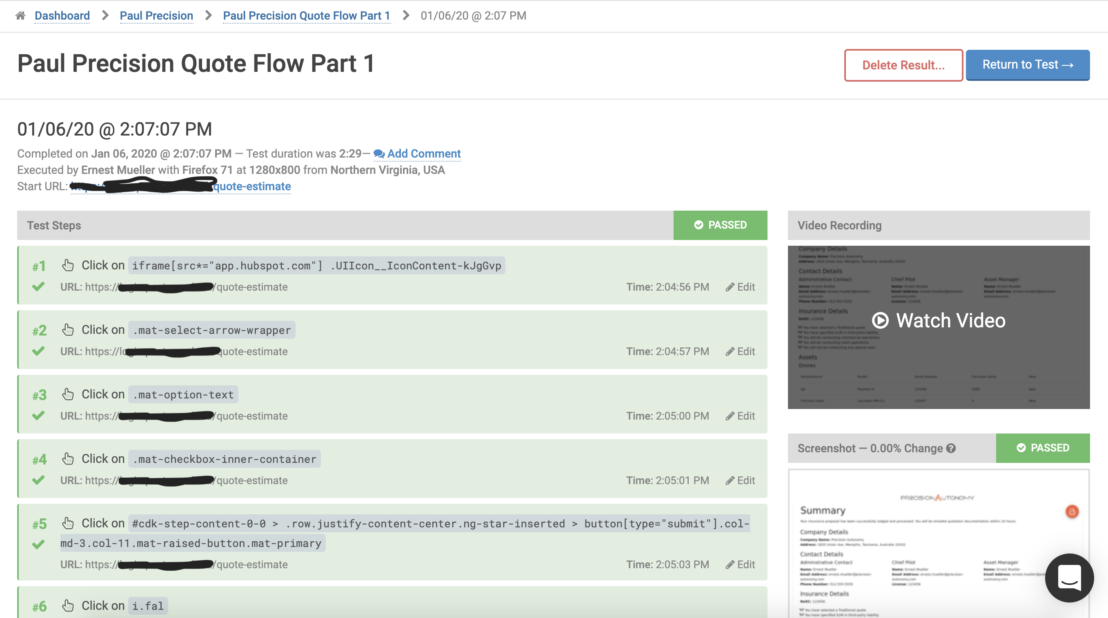Click the PASSED badge beside Screenshot change
Viewport: 1108px width, 618px height.
(1042, 448)
